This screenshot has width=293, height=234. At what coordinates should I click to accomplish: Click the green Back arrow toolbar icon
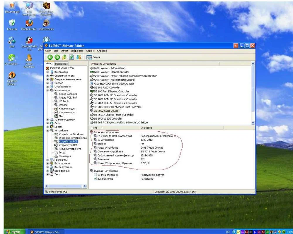pyautogui.click(x=50, y=57)
